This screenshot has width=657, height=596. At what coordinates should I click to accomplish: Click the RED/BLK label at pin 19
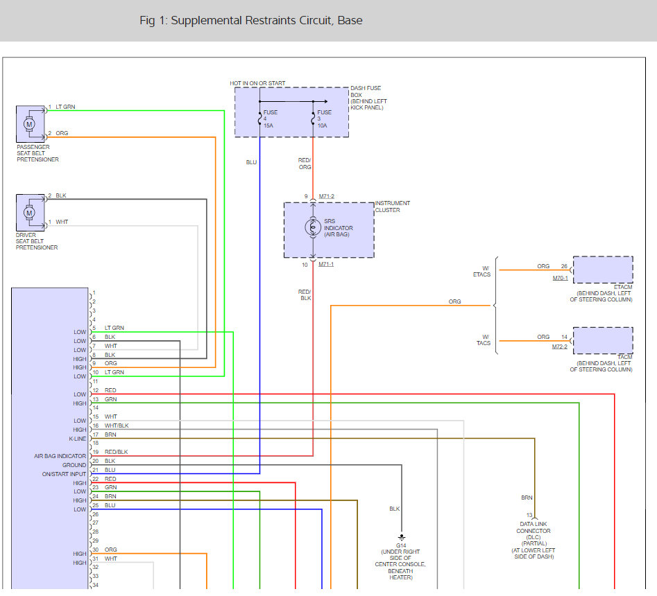(x=116, y=452)
